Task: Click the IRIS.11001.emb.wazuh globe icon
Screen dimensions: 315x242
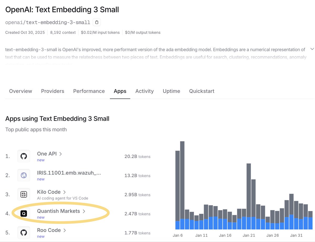Action: (24, 175)
